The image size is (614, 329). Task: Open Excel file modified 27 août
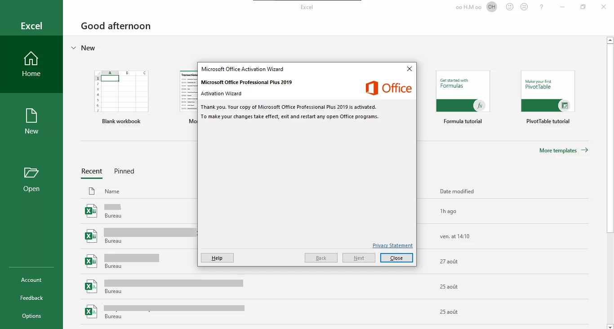tap(334, 262)
